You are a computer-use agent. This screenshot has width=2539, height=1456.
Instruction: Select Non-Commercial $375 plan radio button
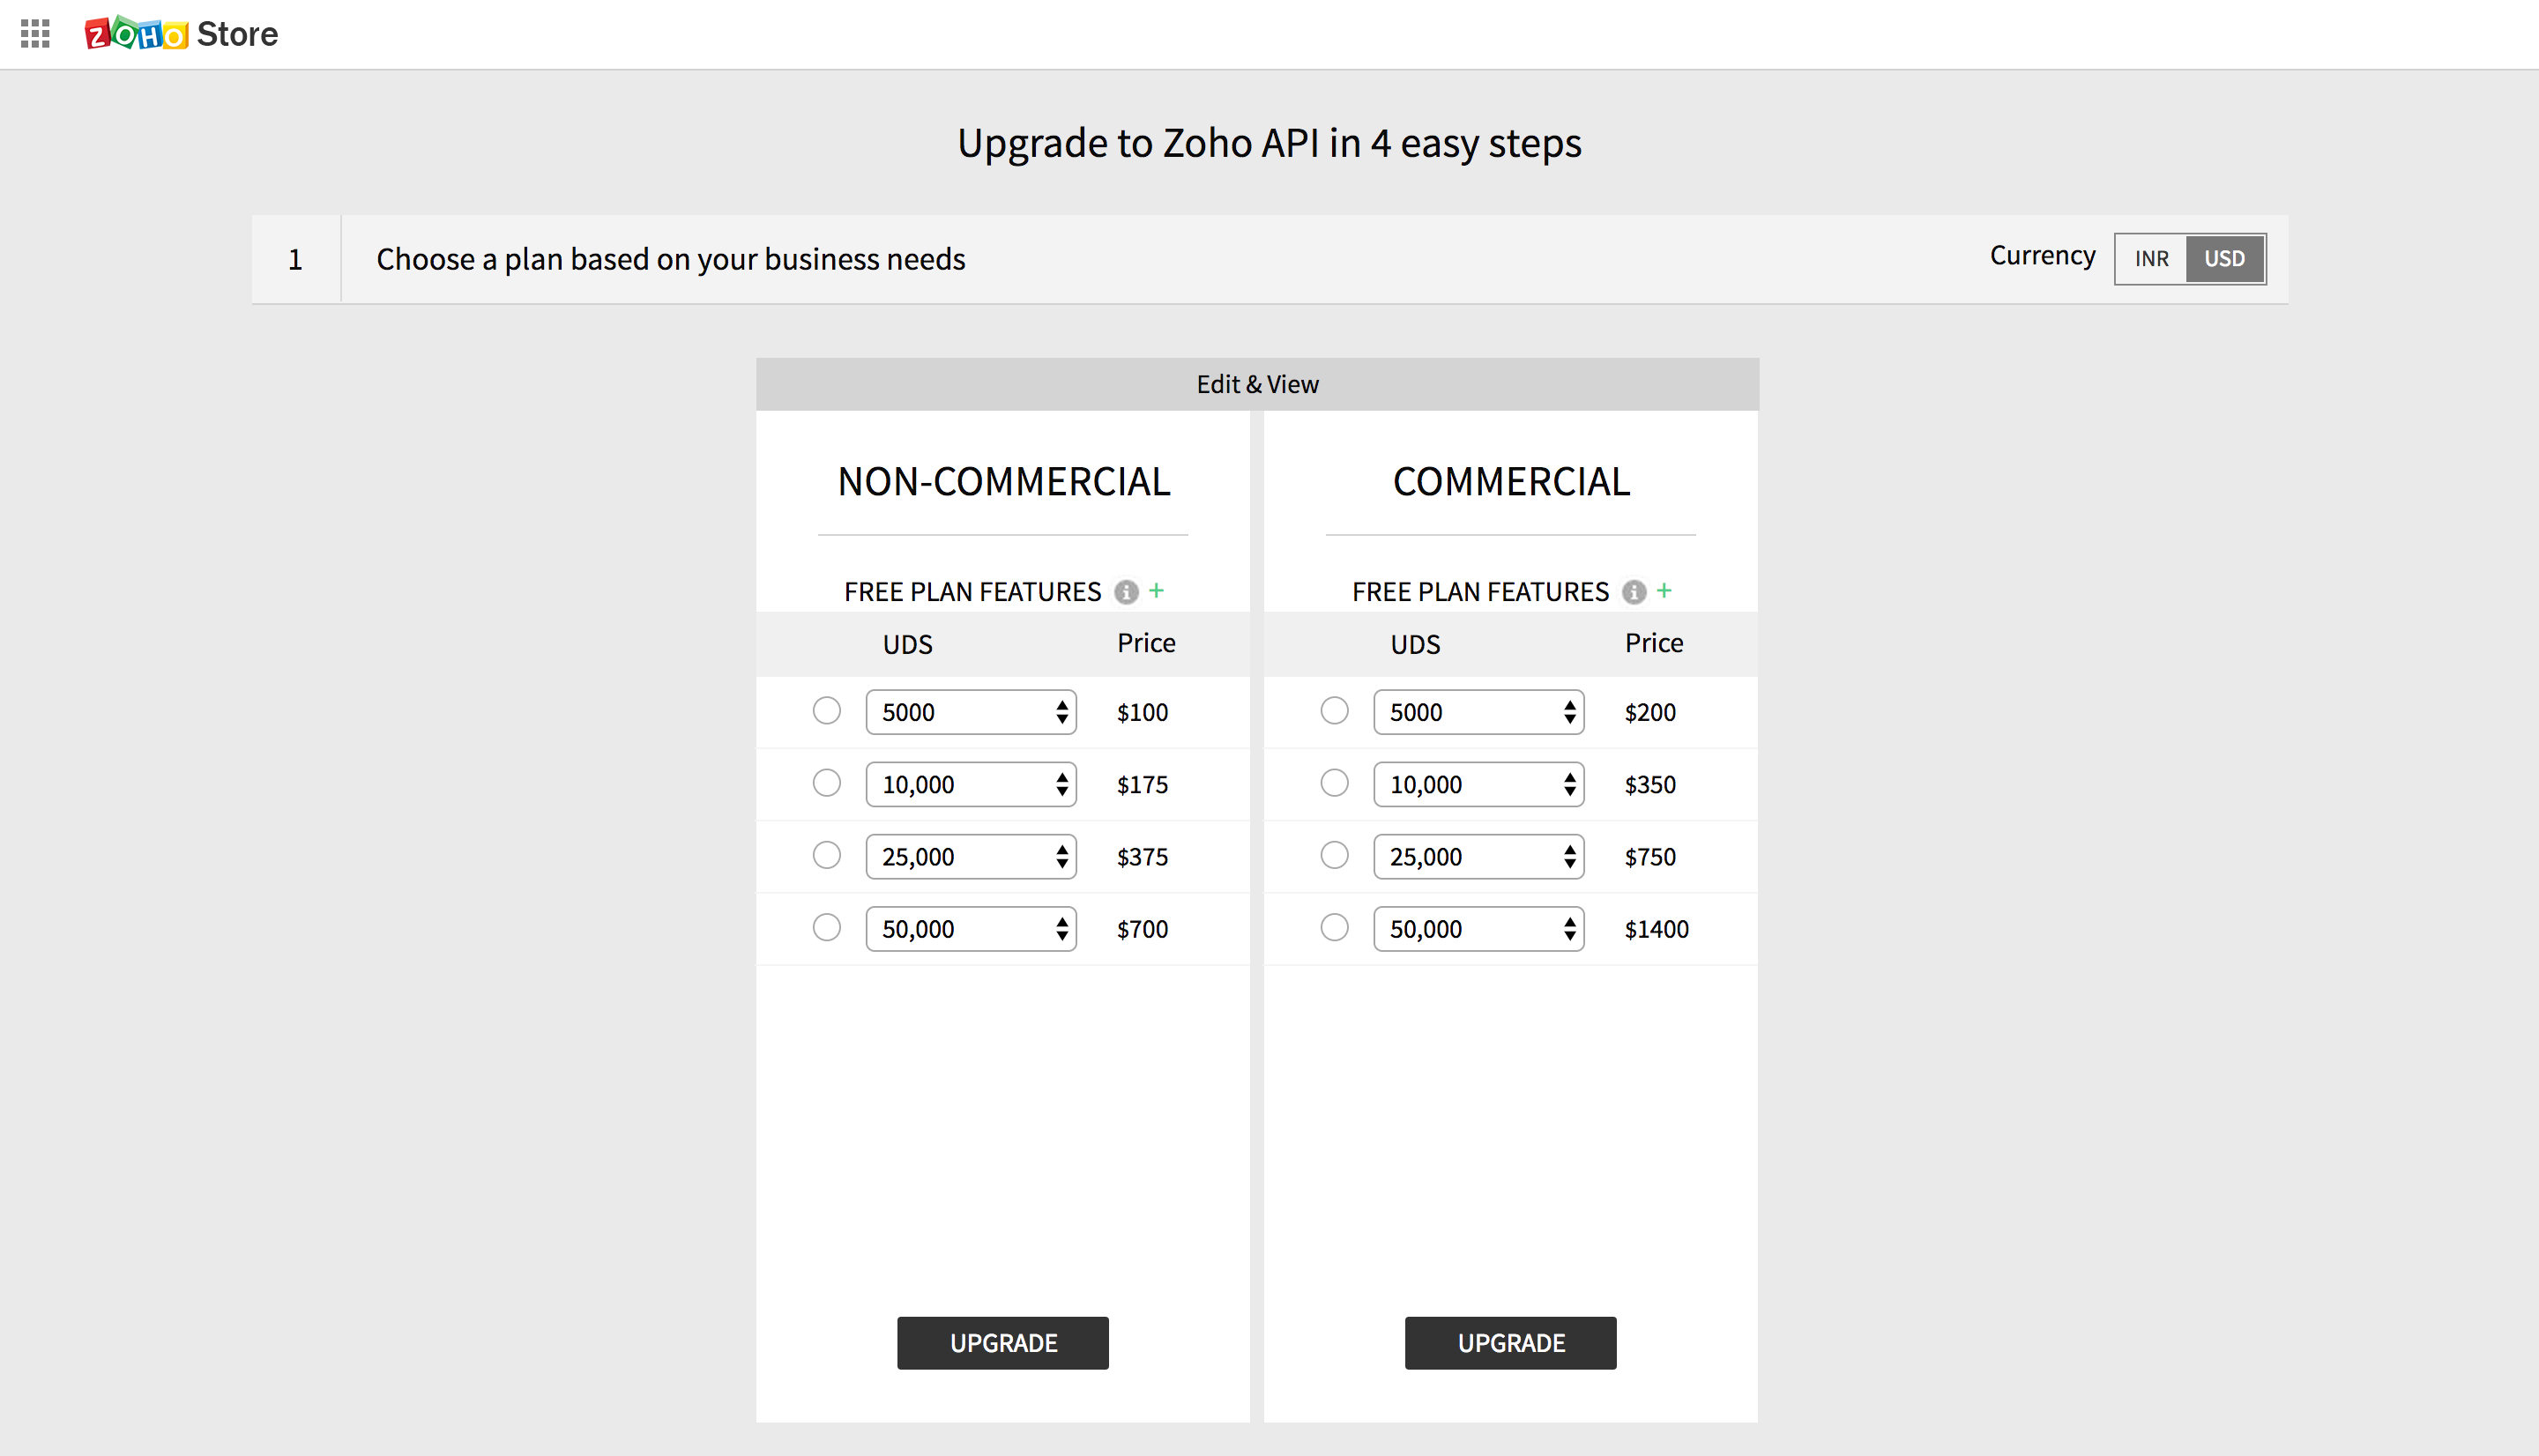(827, 855)
